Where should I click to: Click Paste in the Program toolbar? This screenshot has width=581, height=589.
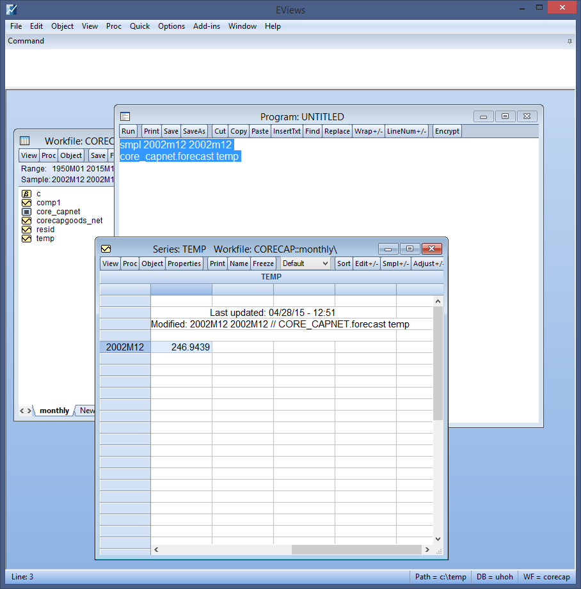point(260,131)
